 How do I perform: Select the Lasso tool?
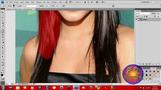[x=3, y=18]
